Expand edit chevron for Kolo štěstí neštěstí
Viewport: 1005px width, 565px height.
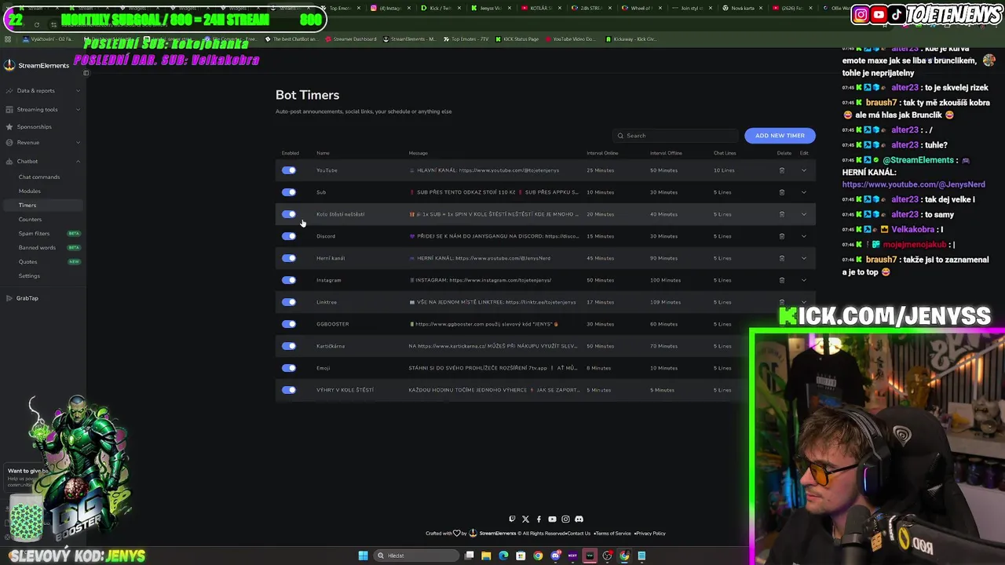point(803,214)
